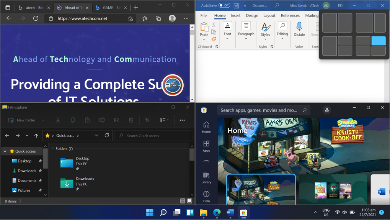Collapse the Quick access tree node

click(x=5, y=151)
